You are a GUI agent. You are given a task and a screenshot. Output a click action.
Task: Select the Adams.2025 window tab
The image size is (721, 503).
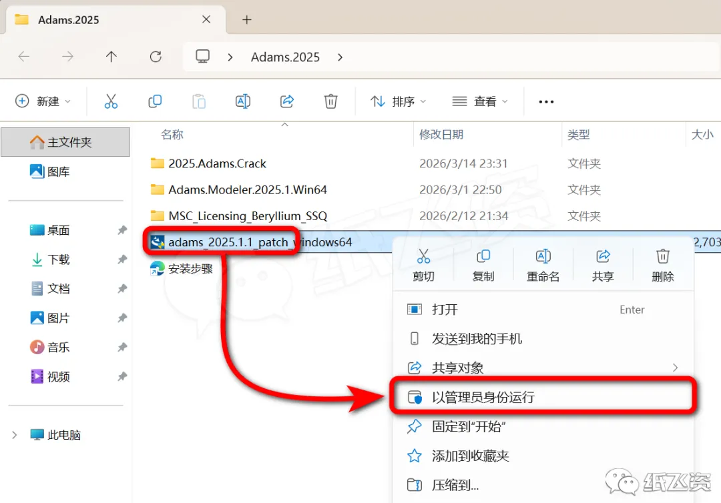tap(115, 20)
